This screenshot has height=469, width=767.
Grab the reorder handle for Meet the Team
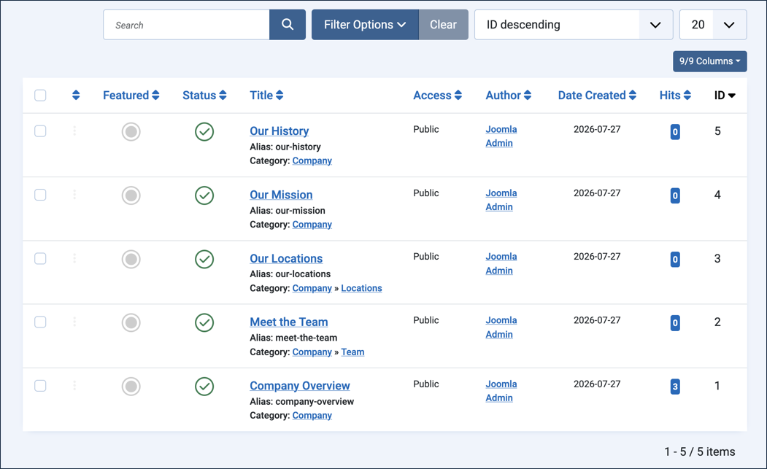(x=74, y=322)
